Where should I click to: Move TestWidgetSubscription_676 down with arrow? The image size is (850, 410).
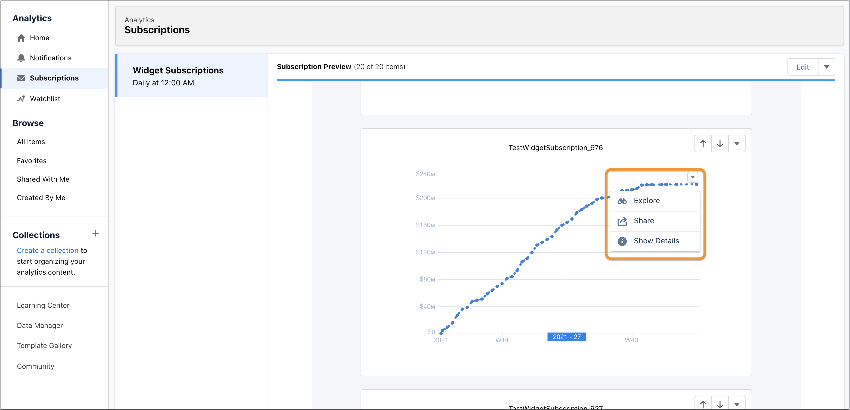pos(720,144)
